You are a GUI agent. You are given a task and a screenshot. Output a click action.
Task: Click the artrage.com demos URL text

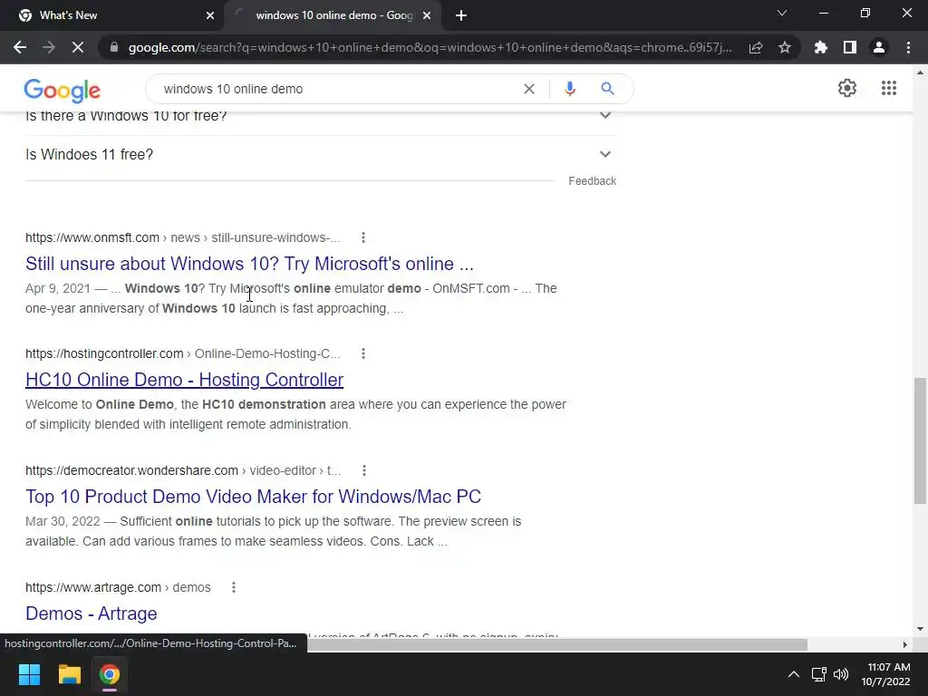tap(118, 587)
